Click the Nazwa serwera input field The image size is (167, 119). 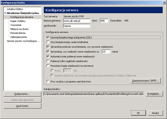76,20
